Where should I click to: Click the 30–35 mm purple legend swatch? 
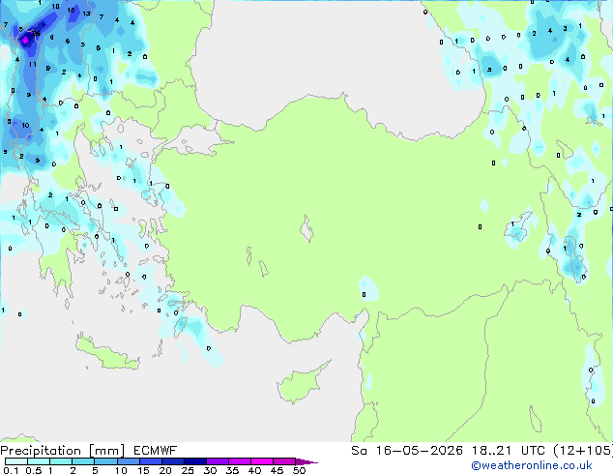(x=218, y=461)
